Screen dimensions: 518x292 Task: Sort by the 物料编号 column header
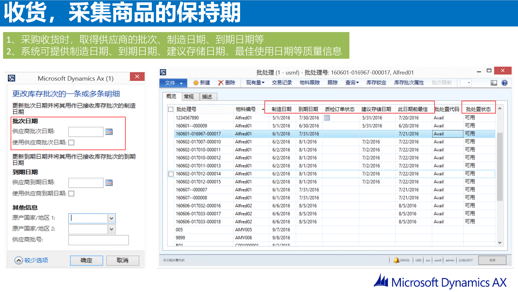click(245, 109)
